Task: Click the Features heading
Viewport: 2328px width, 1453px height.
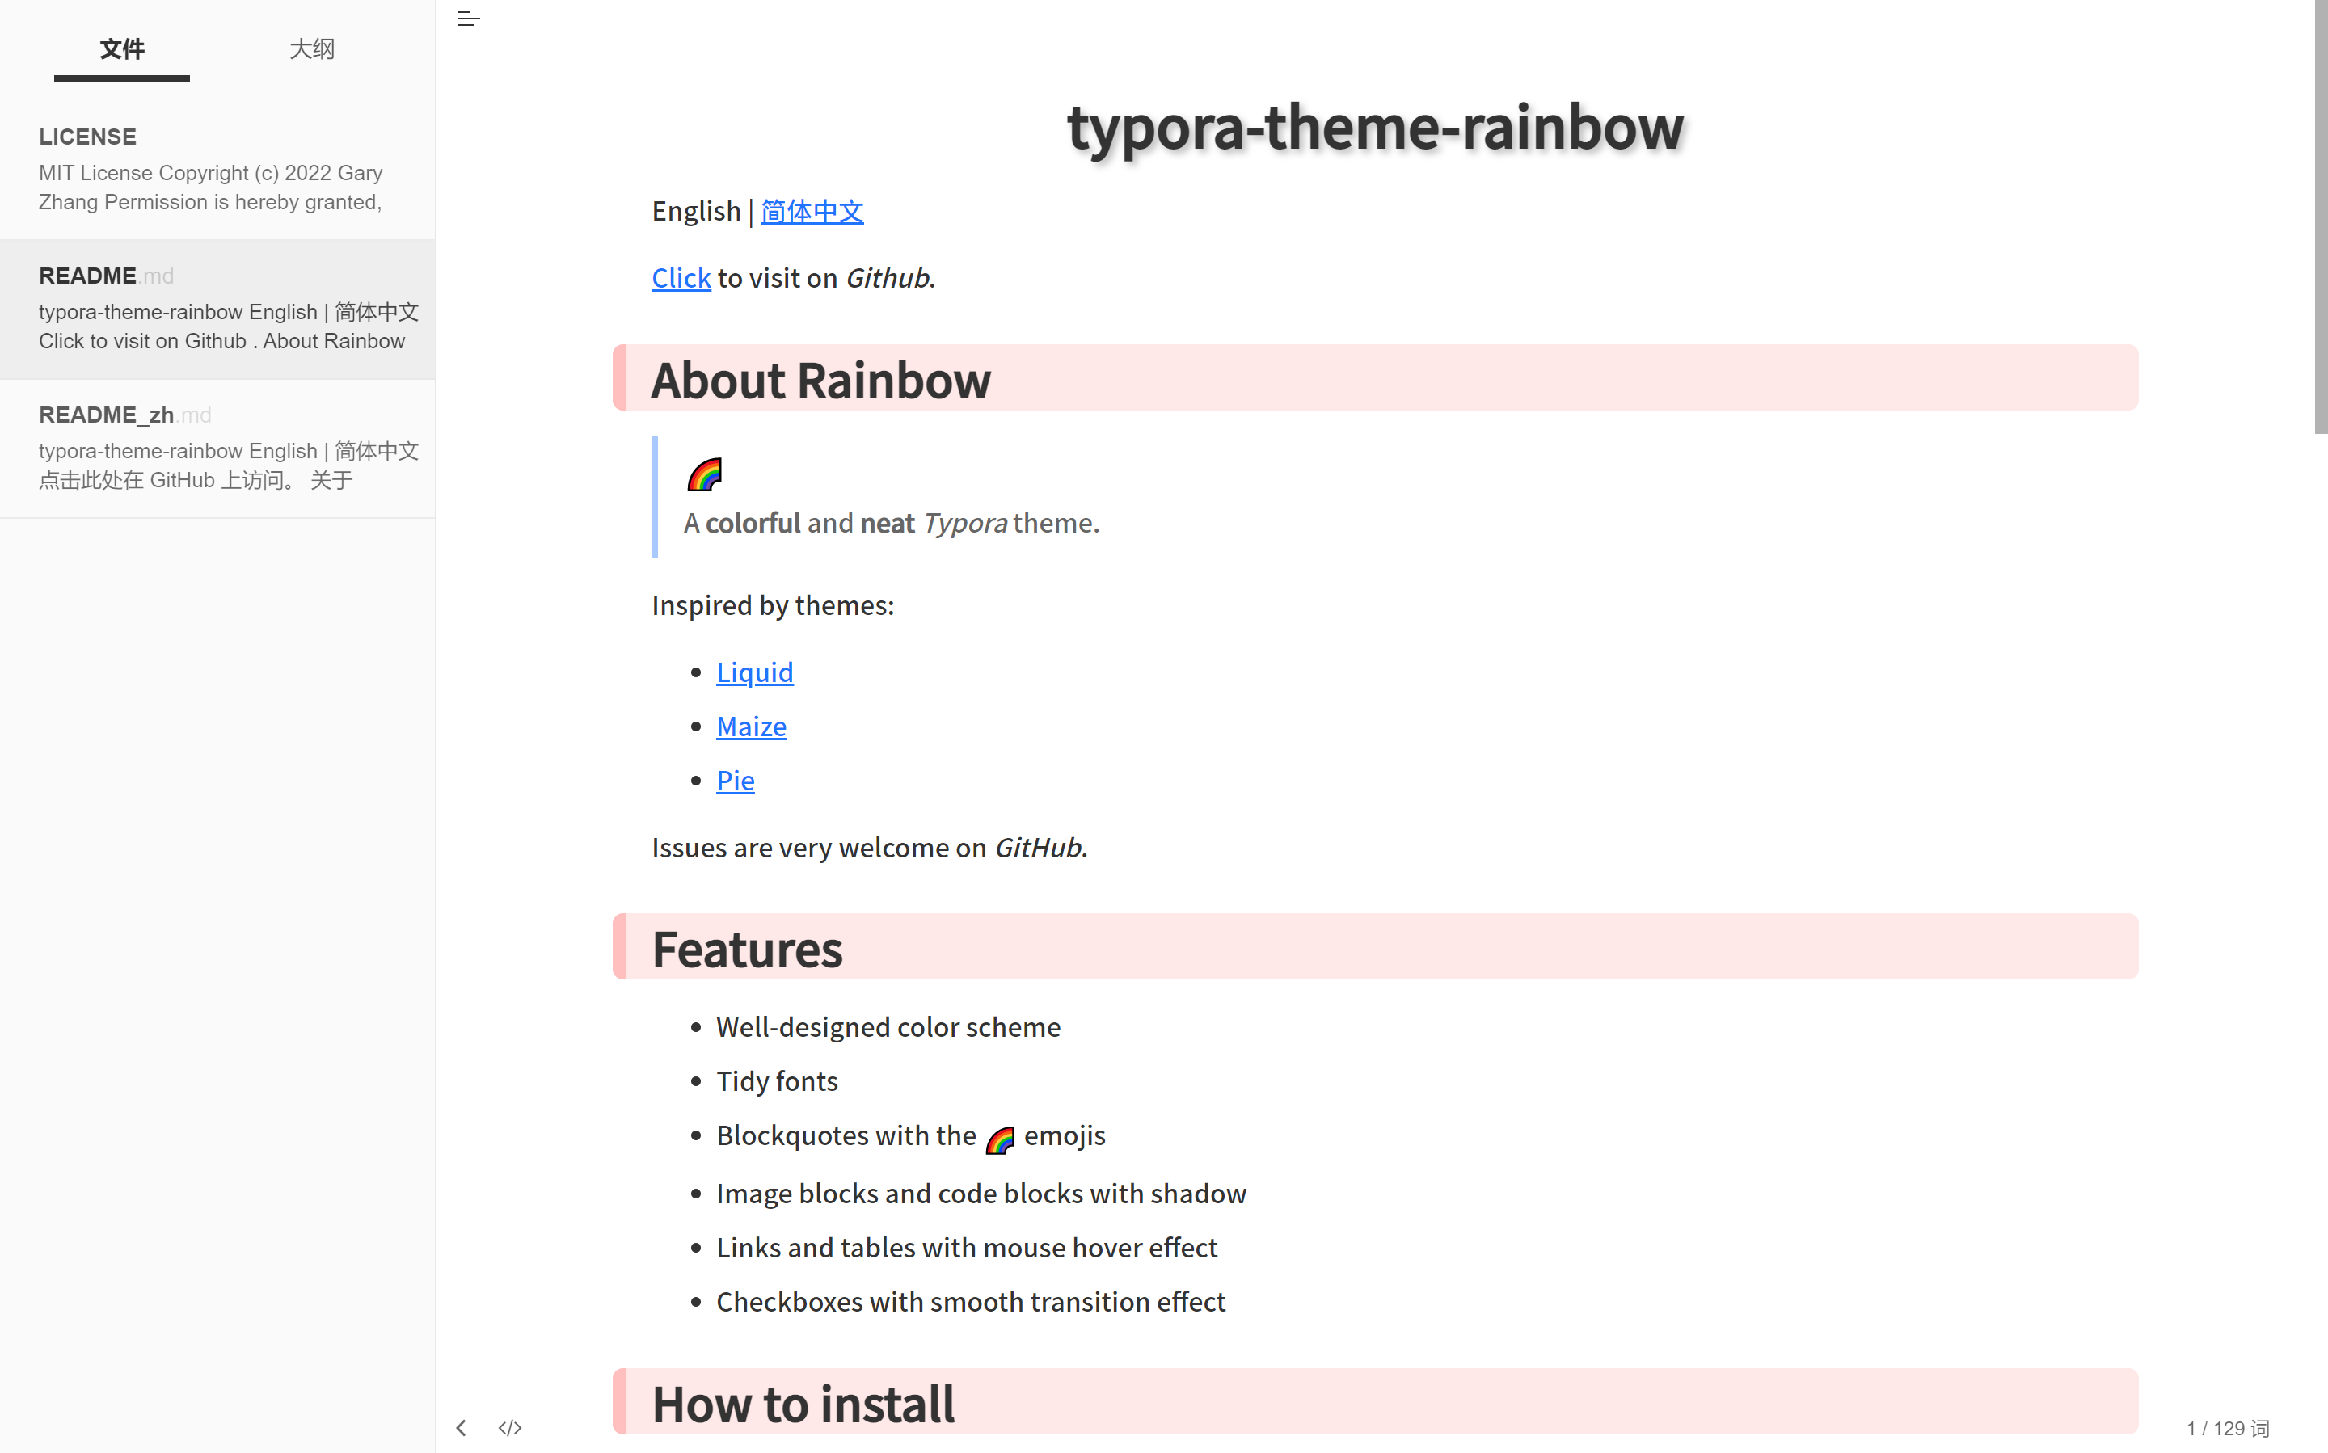Action: (747, 950)
